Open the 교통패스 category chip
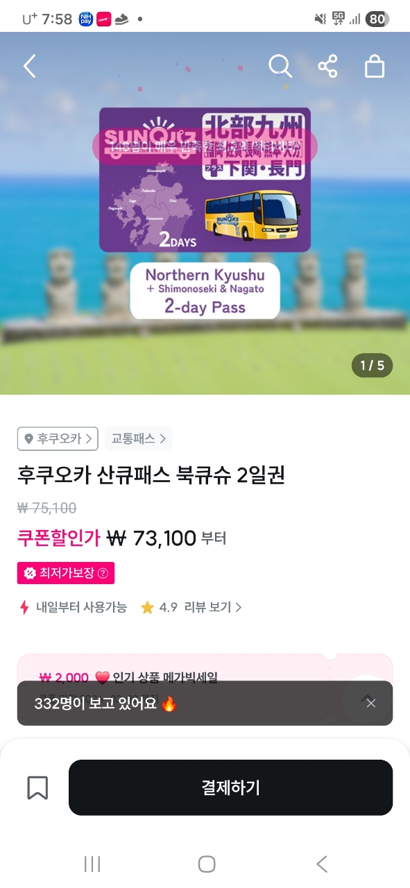This screenshot has height=888, width=410. click(138, 438)
